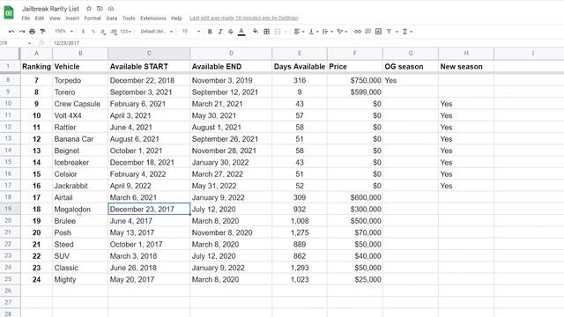Format as currency with dollar icon

tap(83, 32)
